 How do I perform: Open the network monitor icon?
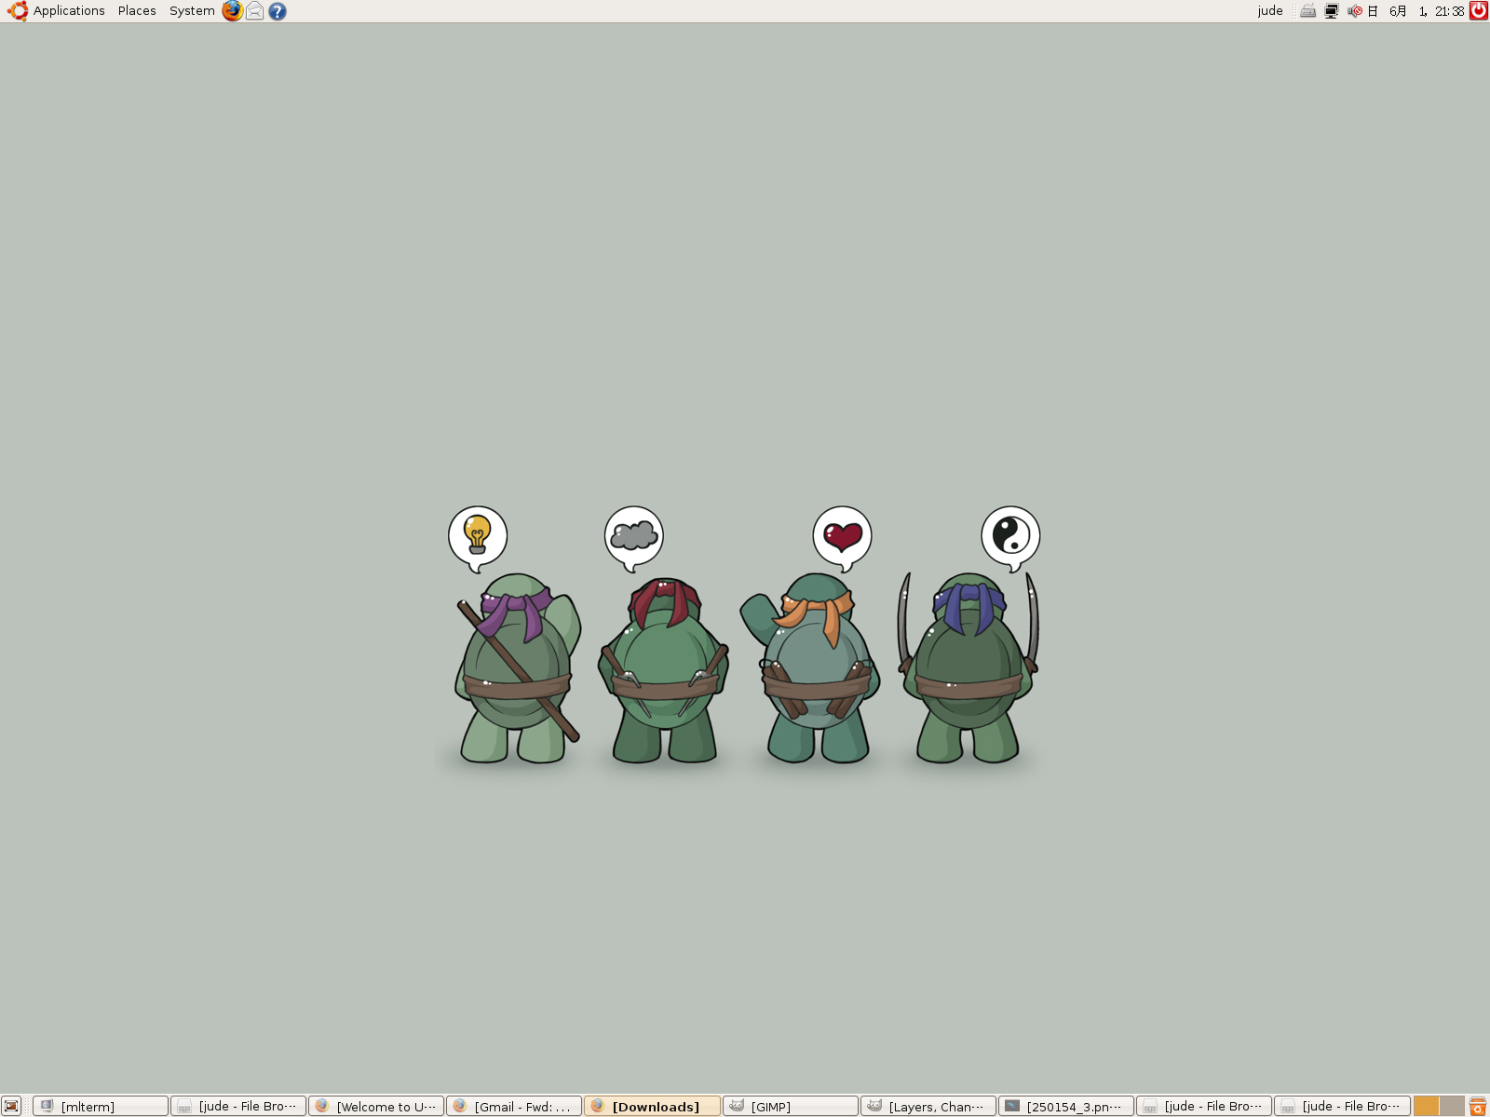coord(1332,11)
